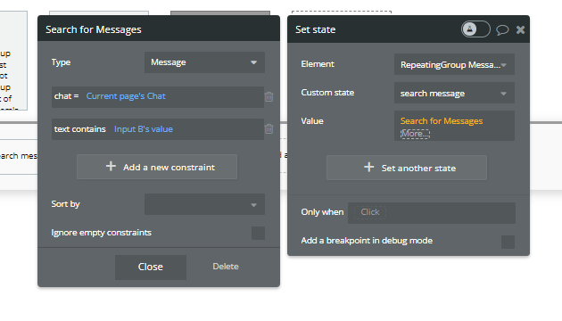This screenshot has width=562, height=321.
Task: Click the plus icon on Add a new constraint
Action: tap(111, 166)
